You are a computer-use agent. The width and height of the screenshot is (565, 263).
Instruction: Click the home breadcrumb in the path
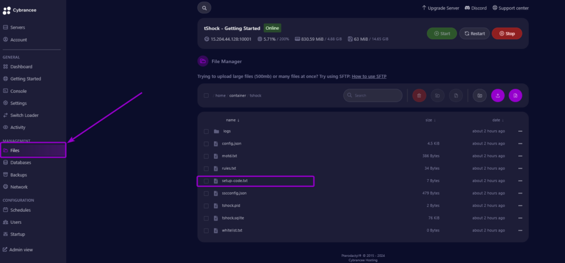coord(221,95)
